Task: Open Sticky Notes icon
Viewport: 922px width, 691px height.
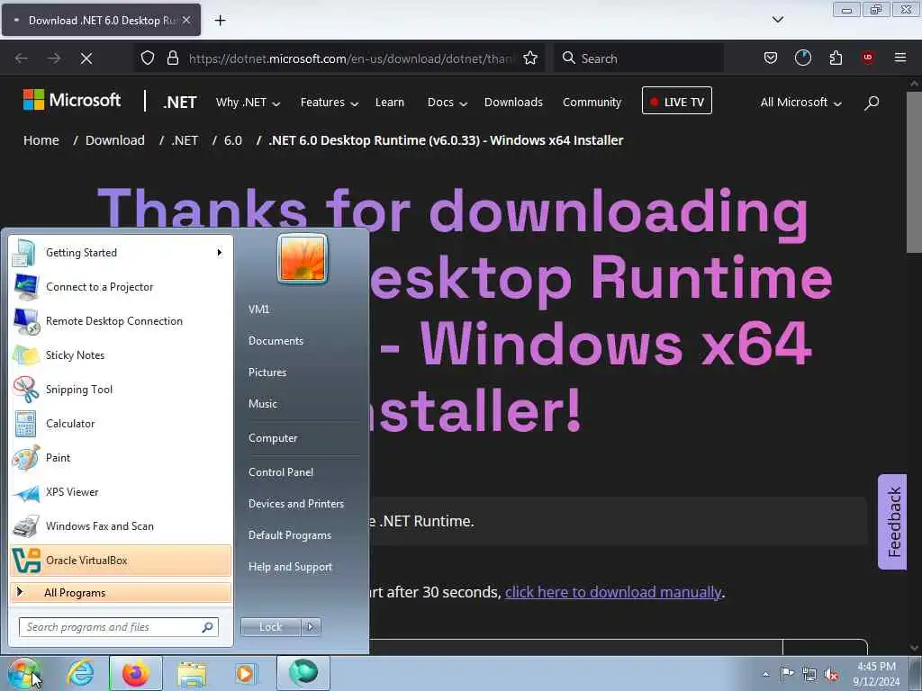Action: (25, 354)
